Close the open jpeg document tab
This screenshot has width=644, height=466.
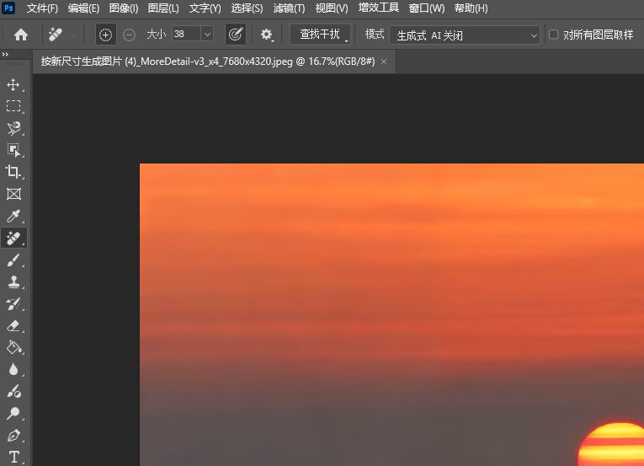[384, 62]
